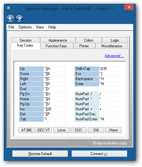This screenshot has width=142, height=167.
Task: Switch to the Printer tab
Action: click(x=84, y=46)
